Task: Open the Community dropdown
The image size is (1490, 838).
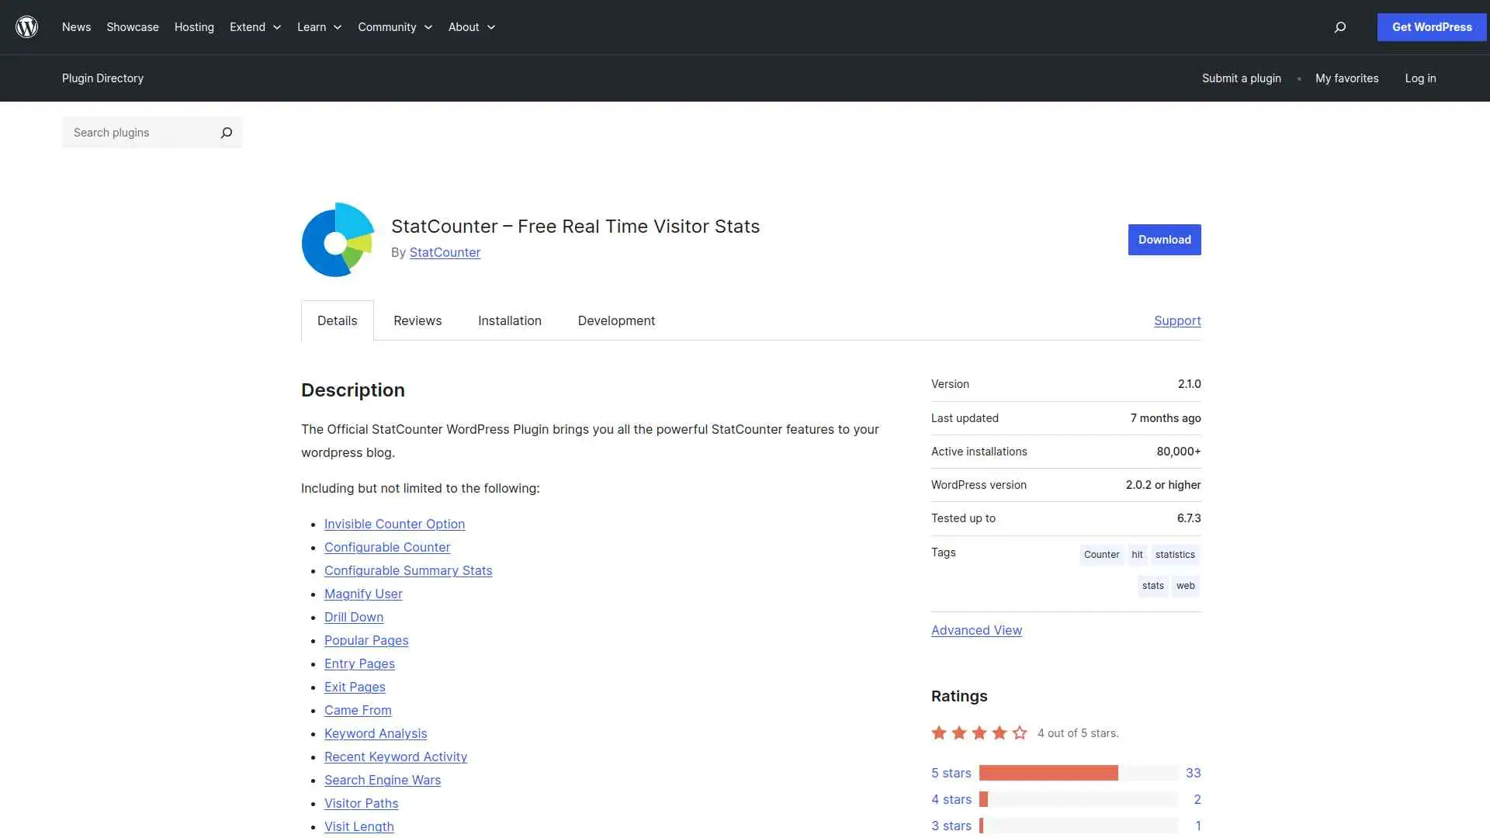Action: tap(395, 27)
